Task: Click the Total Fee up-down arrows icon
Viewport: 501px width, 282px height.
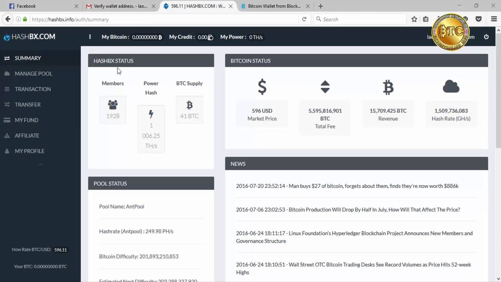Action: click(325, 87)
